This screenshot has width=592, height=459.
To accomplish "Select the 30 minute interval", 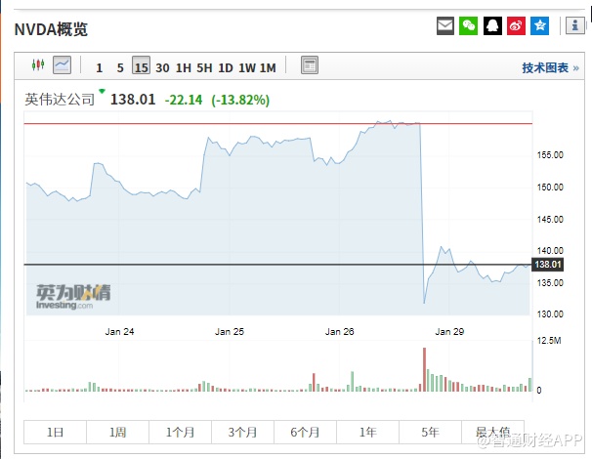I will (x=163, y=68).
